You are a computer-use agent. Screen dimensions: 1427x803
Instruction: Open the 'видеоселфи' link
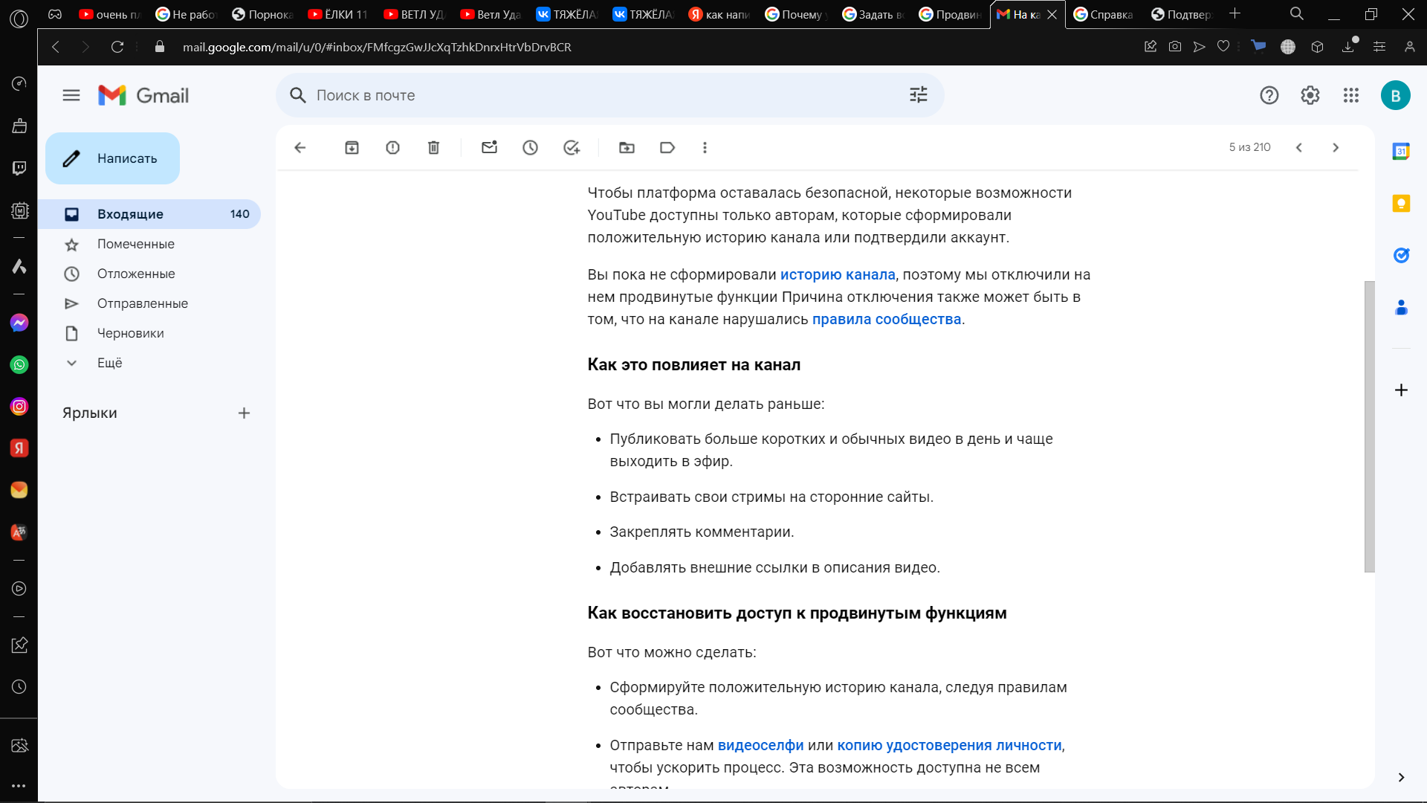(760, 745)
